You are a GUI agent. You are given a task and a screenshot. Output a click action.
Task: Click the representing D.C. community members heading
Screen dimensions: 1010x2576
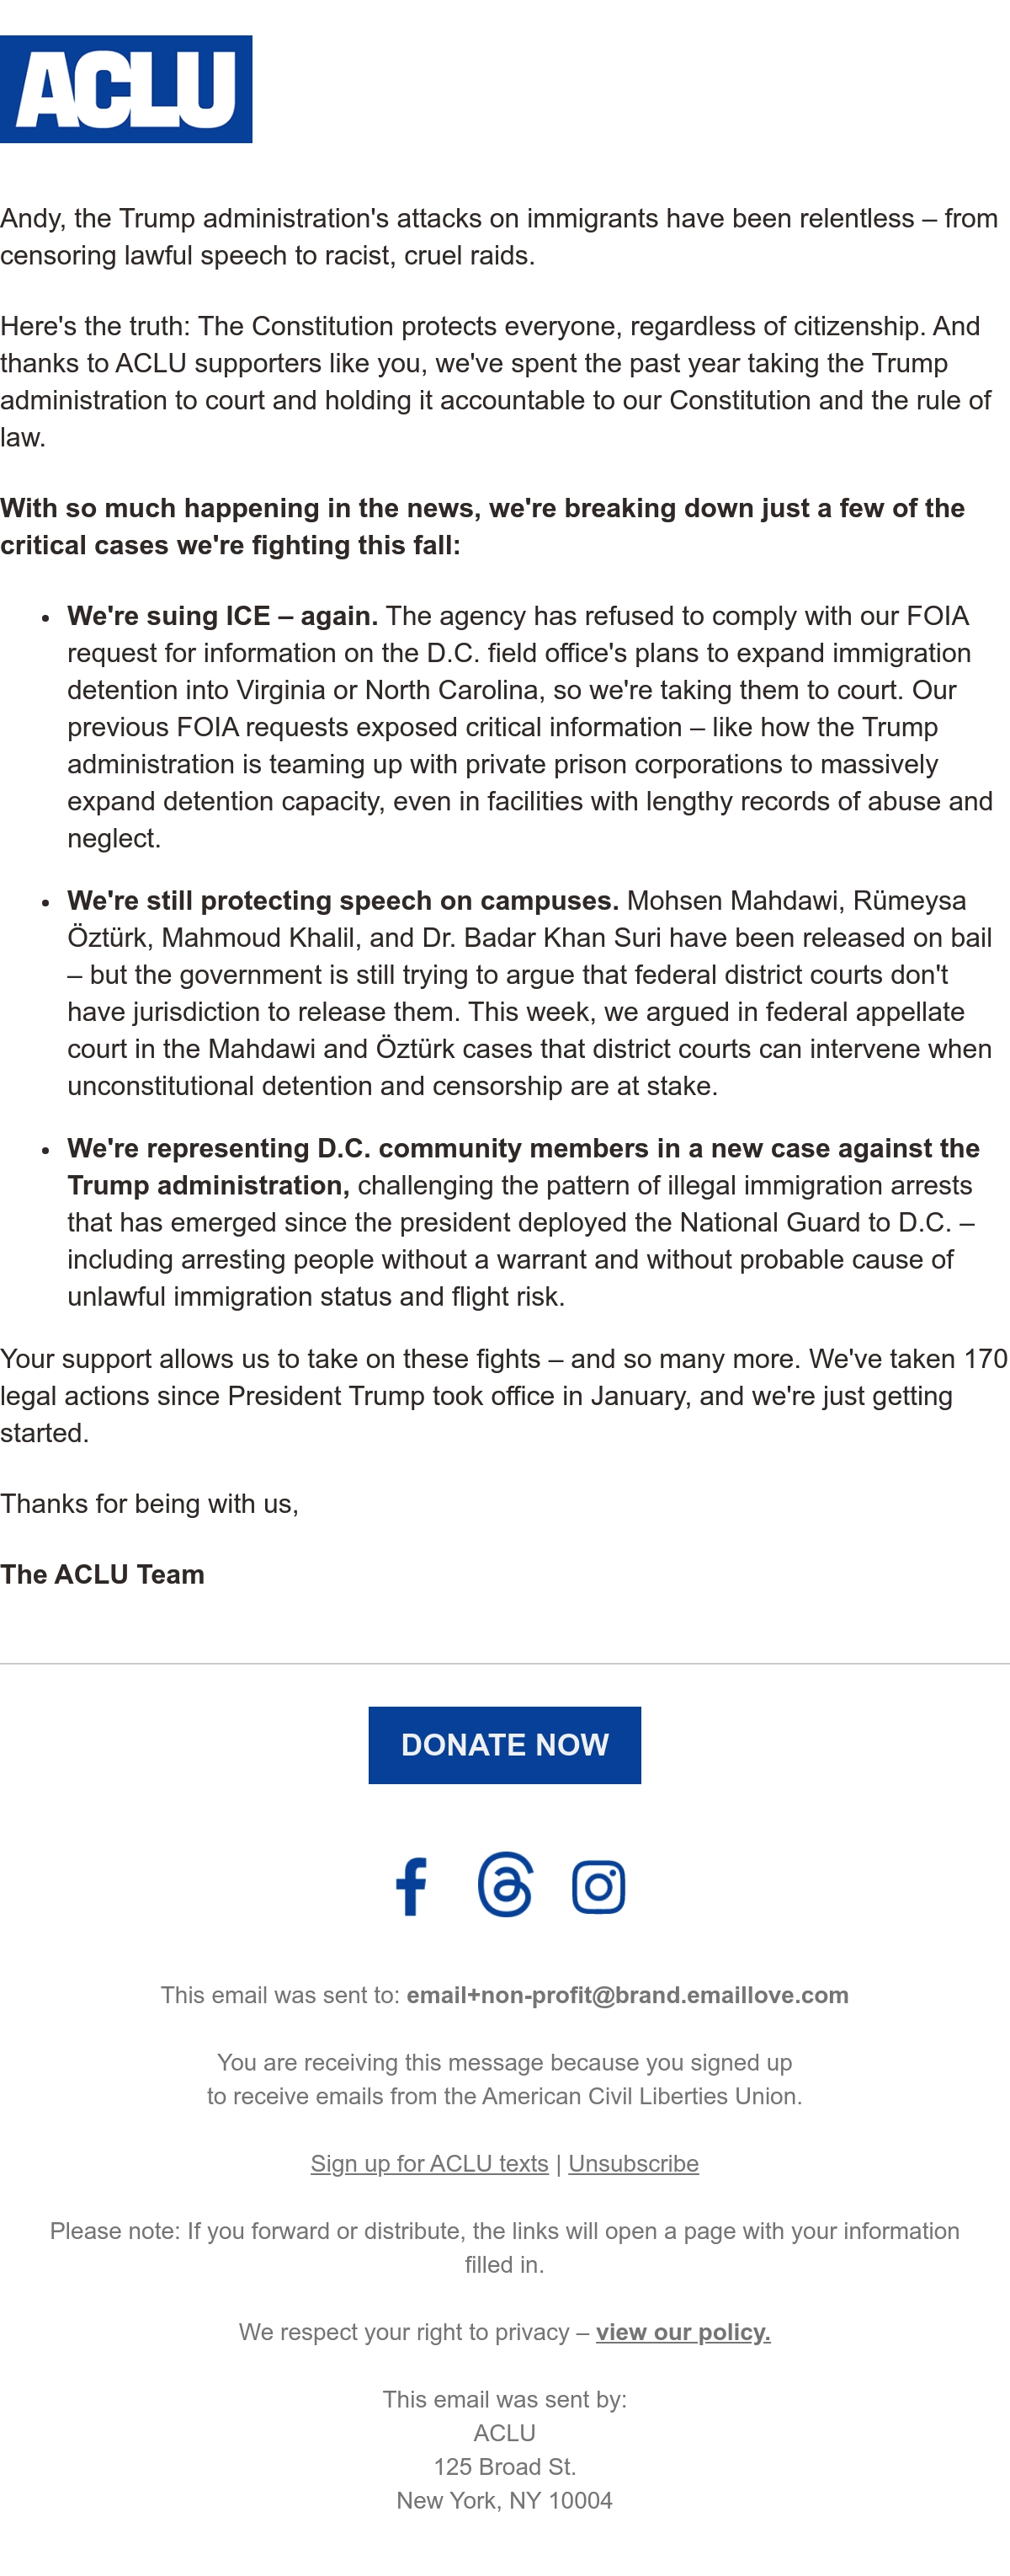pyautogui.click(x=524, y=1167)
